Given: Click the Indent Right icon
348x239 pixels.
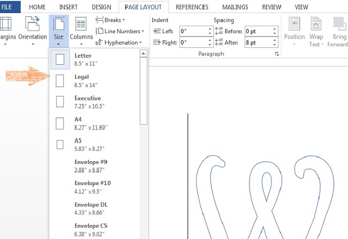Looking at the screenshot, I should tap(157, 42).
